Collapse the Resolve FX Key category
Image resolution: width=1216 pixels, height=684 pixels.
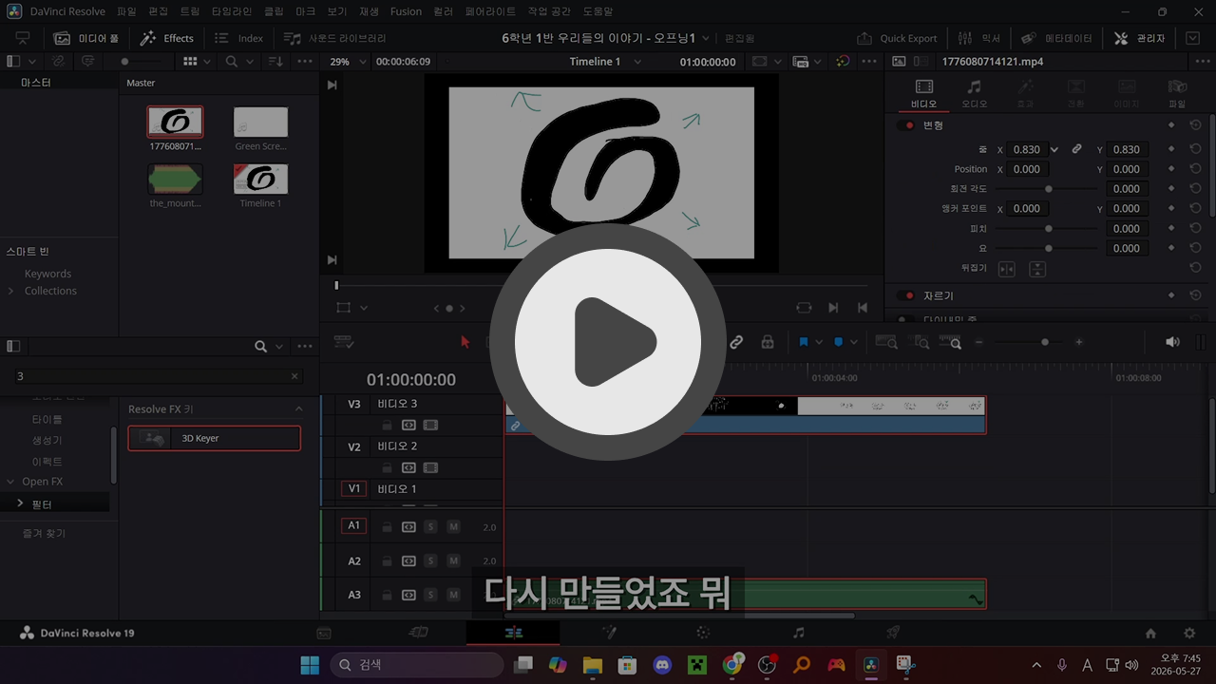click(298, 408)
